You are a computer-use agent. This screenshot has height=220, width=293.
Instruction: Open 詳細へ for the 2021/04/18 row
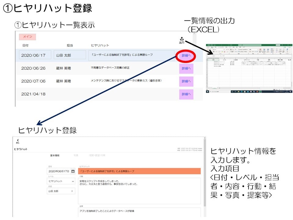click(186, 94)
